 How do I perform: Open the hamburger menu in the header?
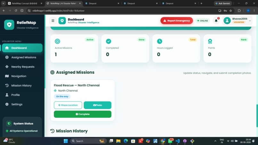click(x=53, y=20)
